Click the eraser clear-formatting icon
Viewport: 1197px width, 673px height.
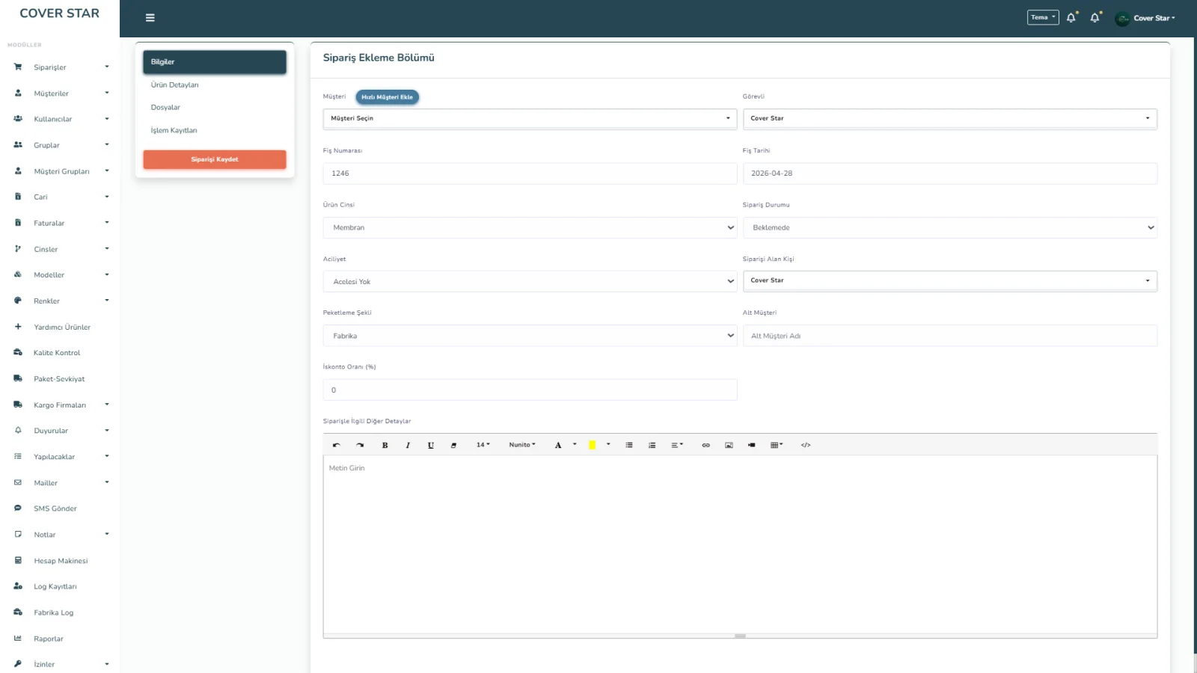453,445
